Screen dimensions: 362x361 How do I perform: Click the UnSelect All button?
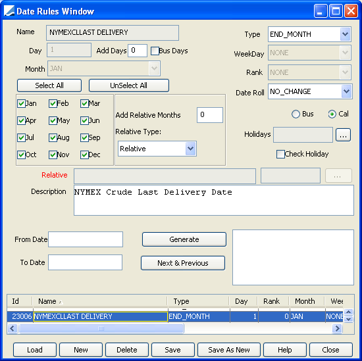point(129,85)
